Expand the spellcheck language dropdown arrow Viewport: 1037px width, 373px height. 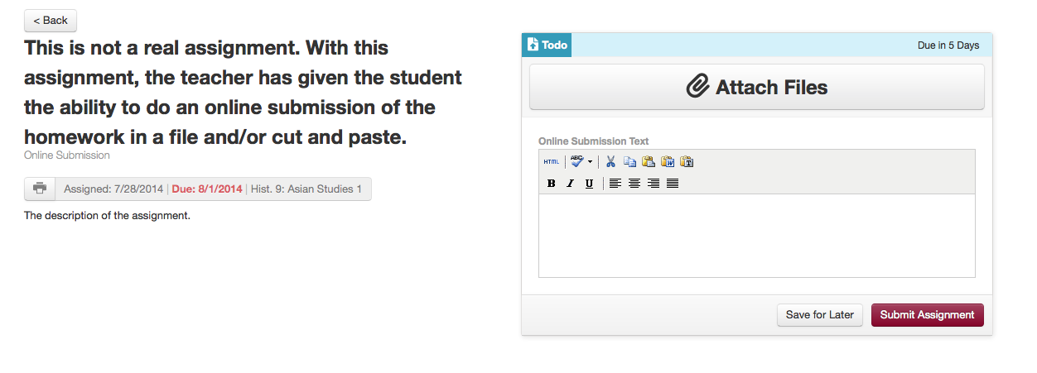591,162
